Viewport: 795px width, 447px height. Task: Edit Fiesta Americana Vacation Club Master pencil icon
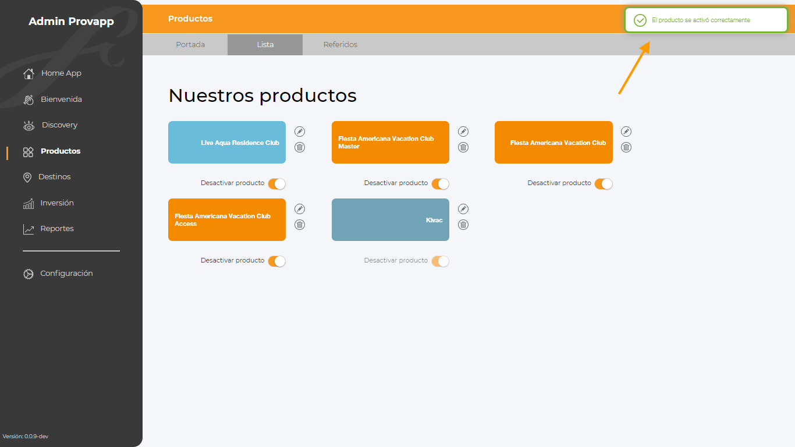(x=463, y=132)
